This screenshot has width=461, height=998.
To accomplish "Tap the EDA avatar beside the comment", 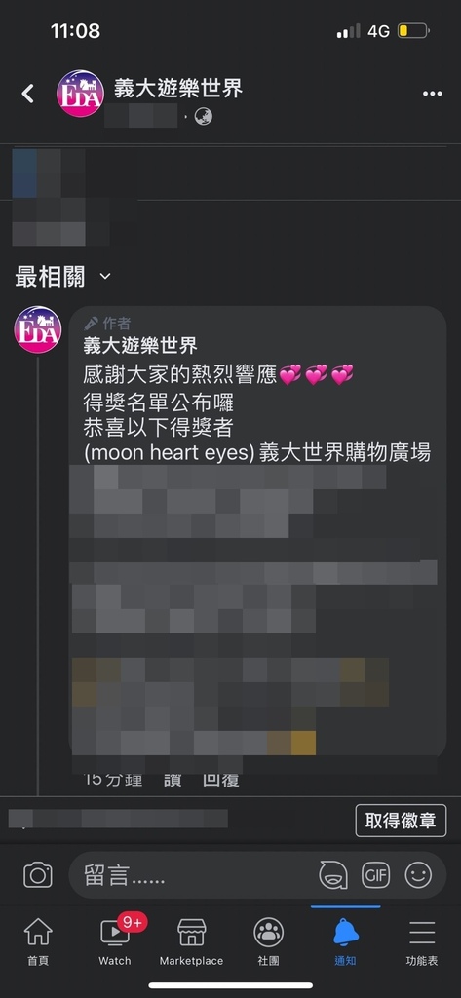I will pos(38,329).
